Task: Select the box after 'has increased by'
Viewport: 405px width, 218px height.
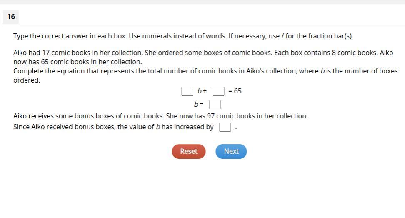Action: pos(225,127)
